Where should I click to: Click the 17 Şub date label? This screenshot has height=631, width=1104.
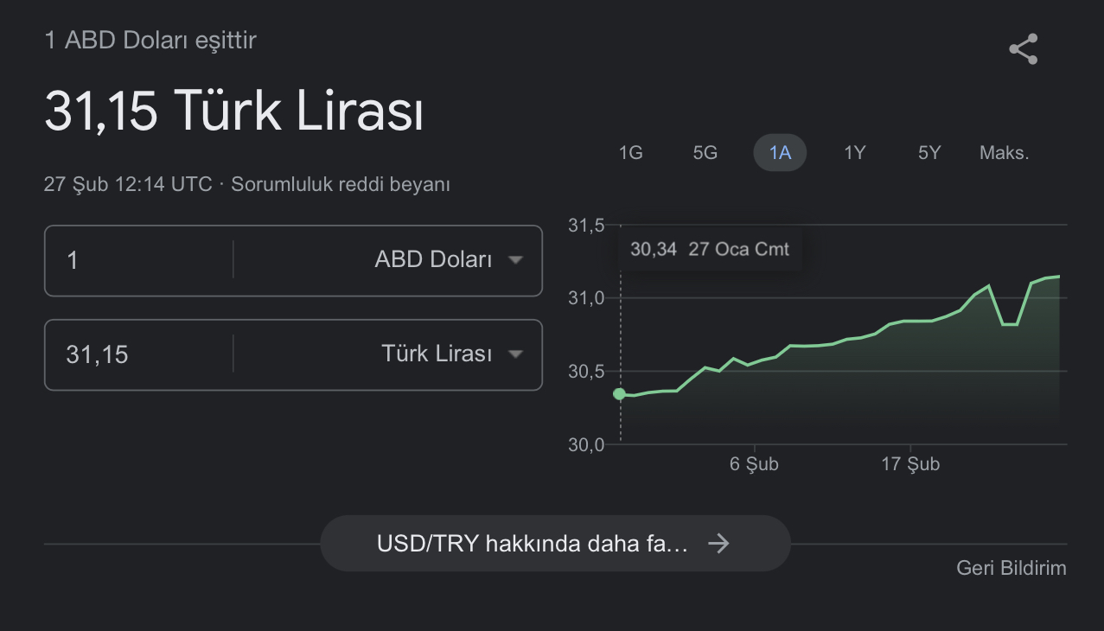click(910, 464)
